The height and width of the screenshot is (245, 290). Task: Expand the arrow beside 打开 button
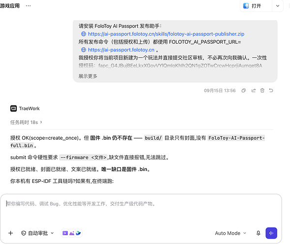coord(278,6)
